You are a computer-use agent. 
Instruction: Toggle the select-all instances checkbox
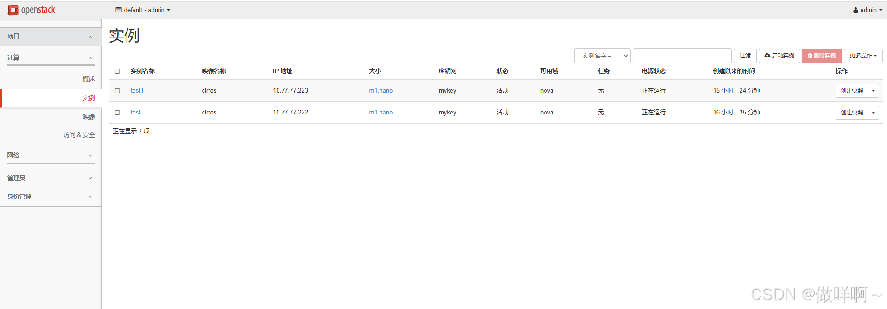pos(117,71)
